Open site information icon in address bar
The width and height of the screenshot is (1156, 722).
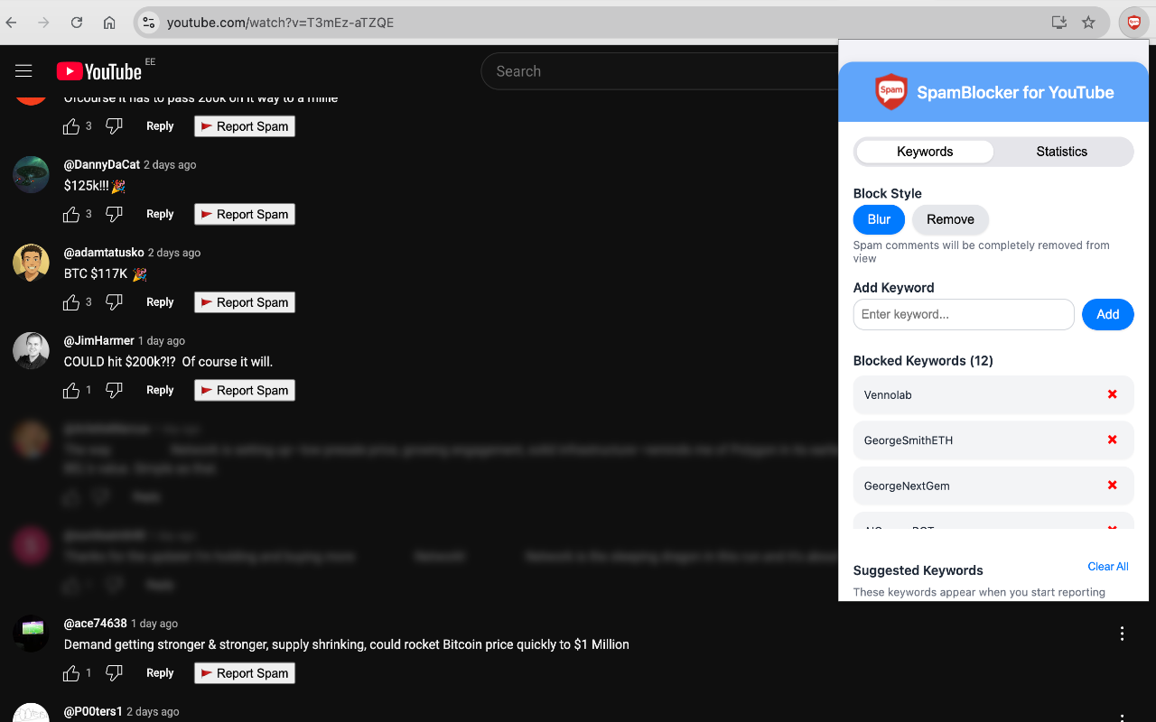pos(149,23)
